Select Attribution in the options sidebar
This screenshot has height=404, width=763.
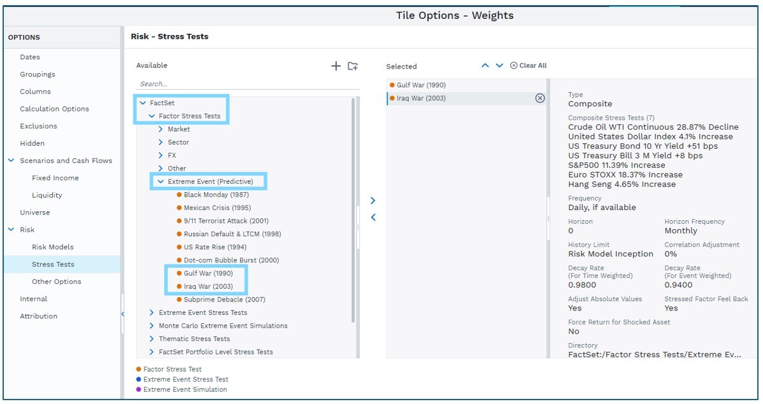pos(38,316)
